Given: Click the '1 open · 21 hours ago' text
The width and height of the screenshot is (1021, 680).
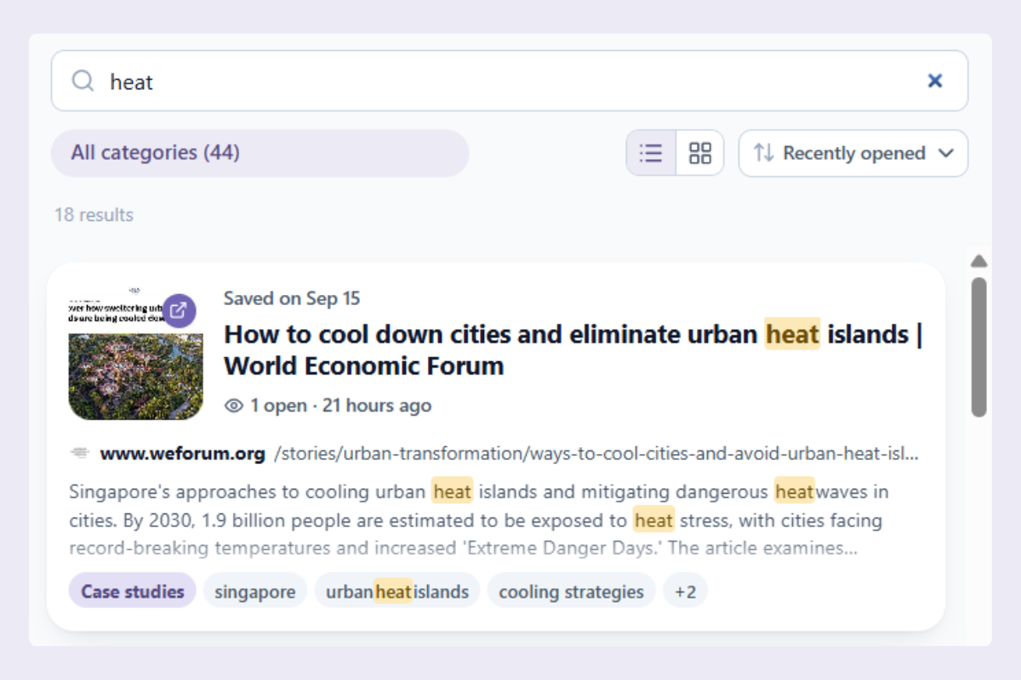Looking at the screenshot, I should click(340, 406).
